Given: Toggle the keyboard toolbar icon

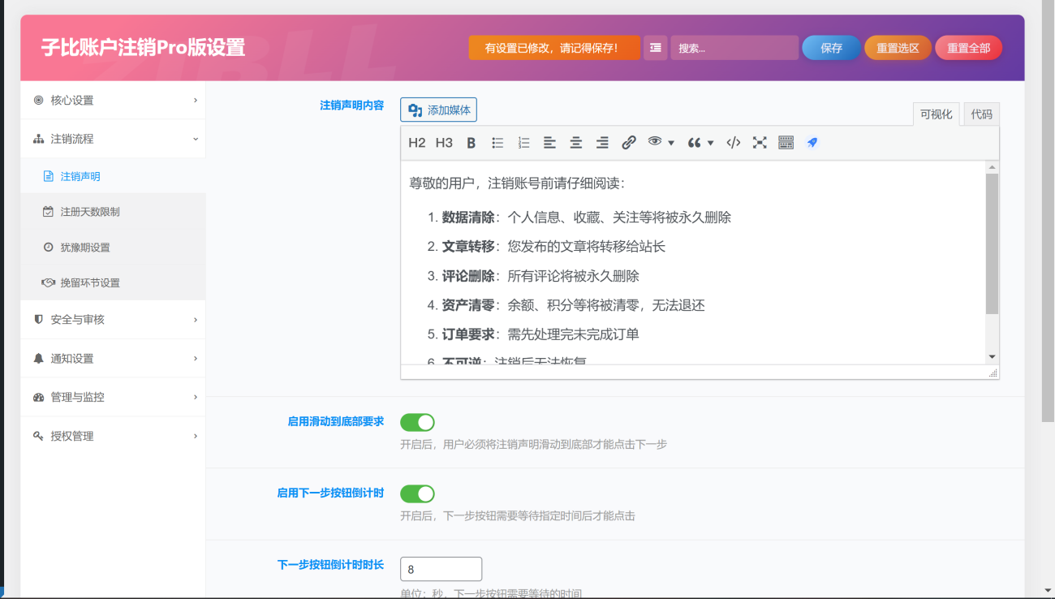Looking at the screenshot, I should [x=786, y=143].
